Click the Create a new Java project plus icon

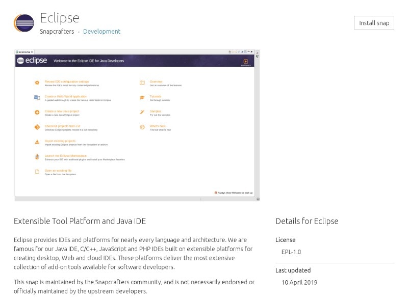pos(37,112)
